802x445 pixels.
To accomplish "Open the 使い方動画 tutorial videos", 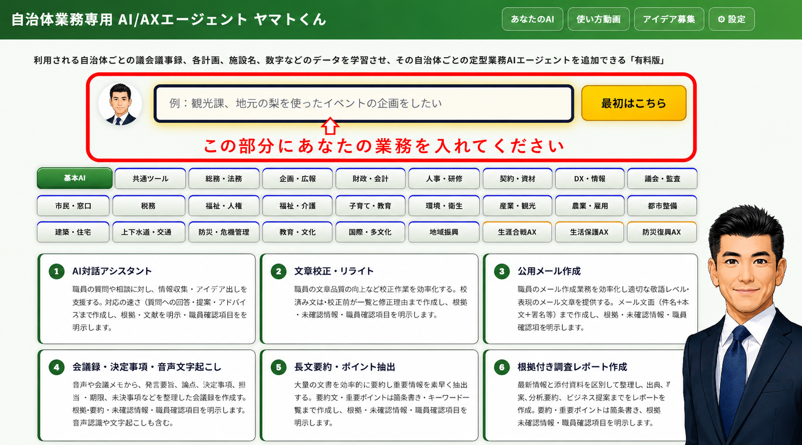I will pos(599,19).
